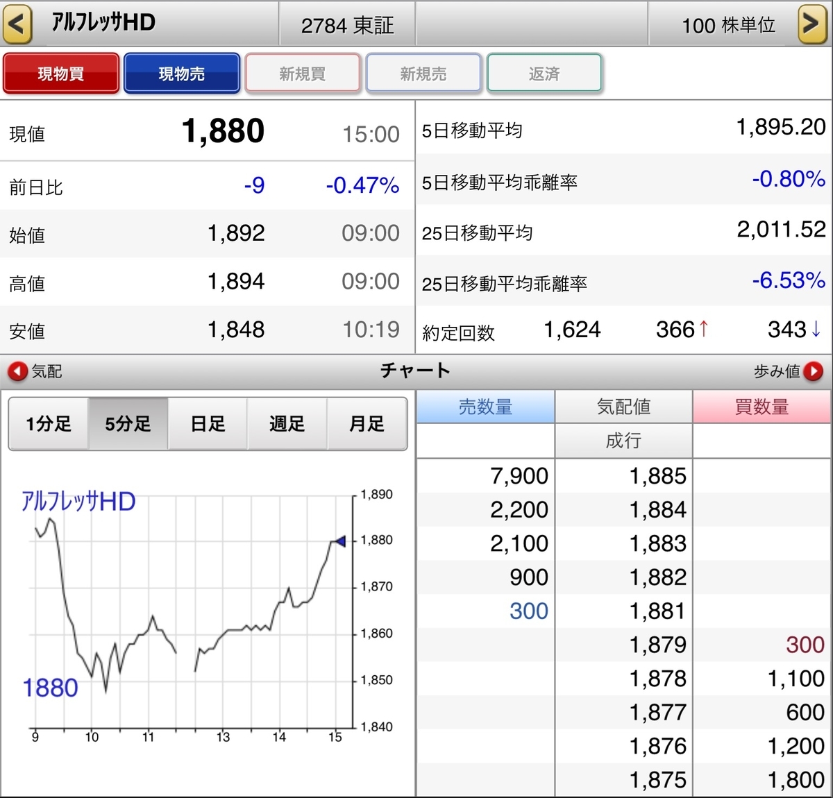Select buy quantity 600
The width and height of the screenshot is (833, 798).
[x=805, y=713]
